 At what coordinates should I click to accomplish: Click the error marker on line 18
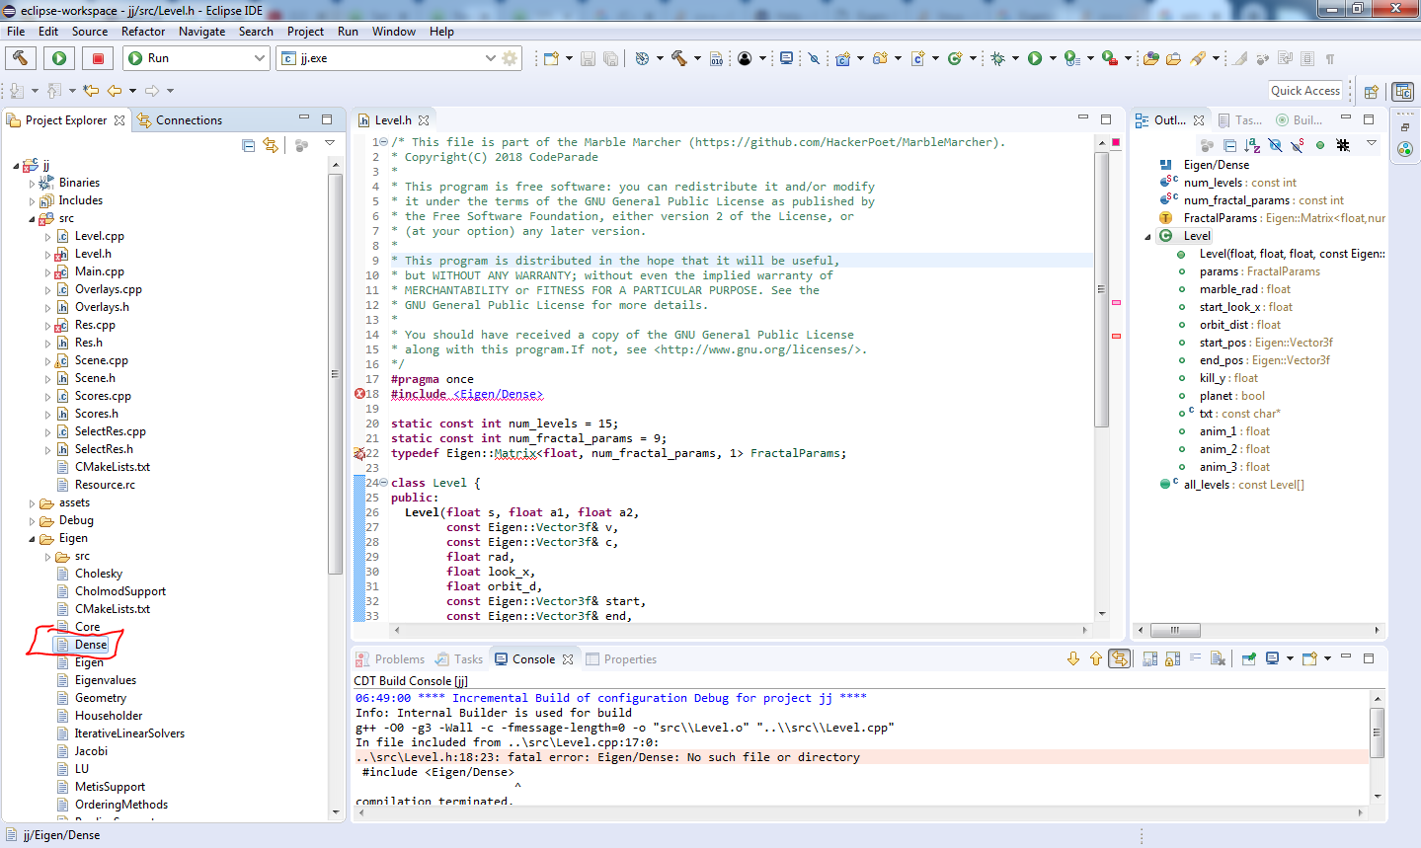(359, 394)
